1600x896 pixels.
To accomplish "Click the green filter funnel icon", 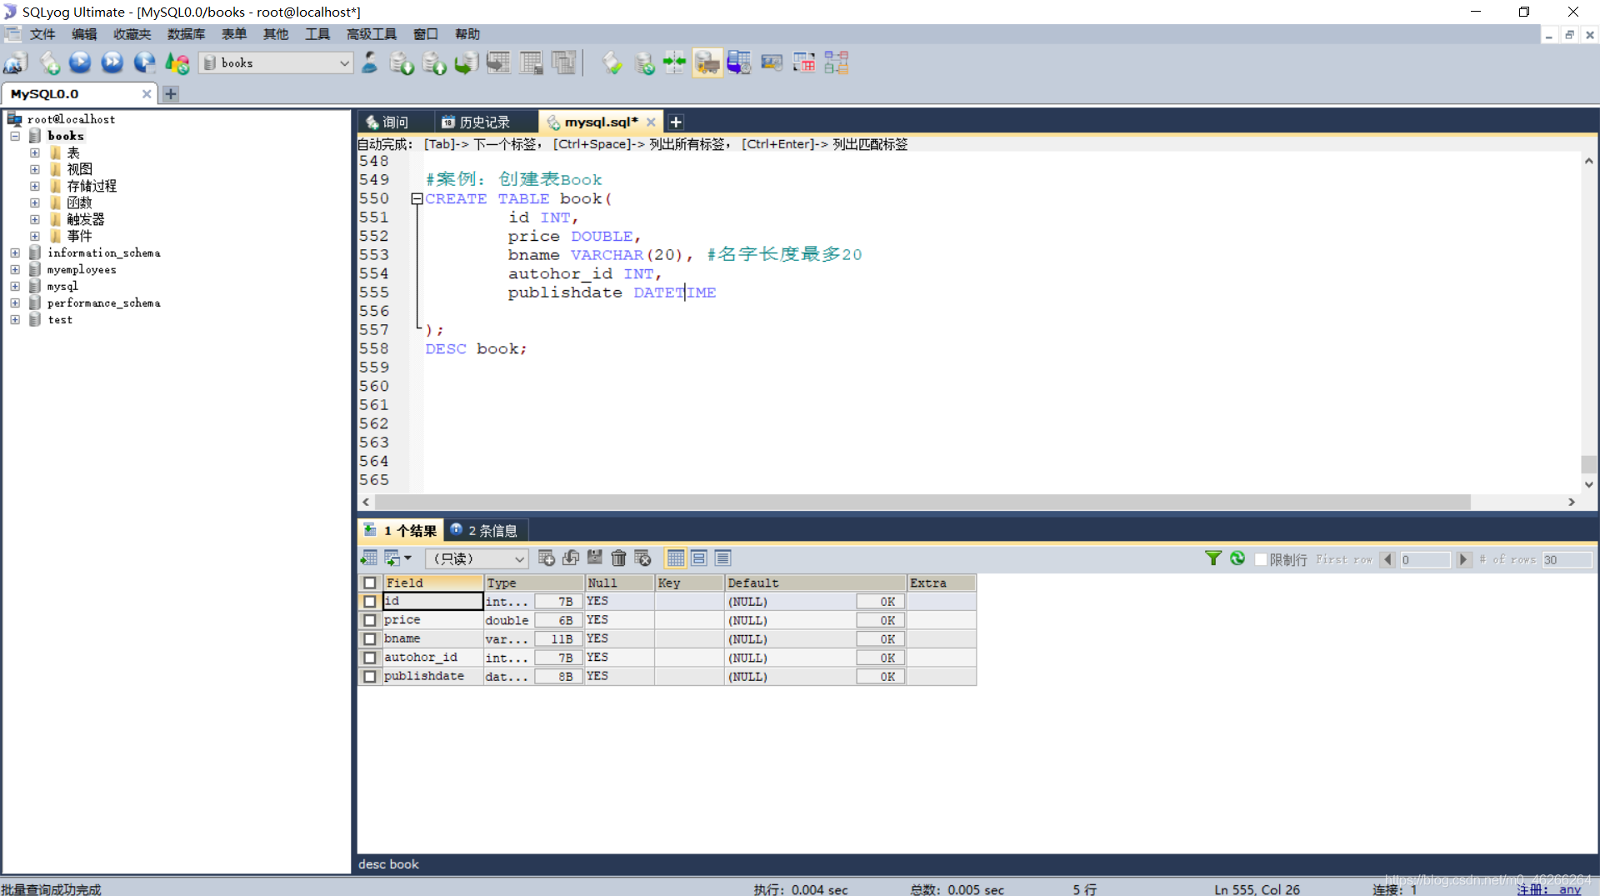I will [x=1213, y=558].
